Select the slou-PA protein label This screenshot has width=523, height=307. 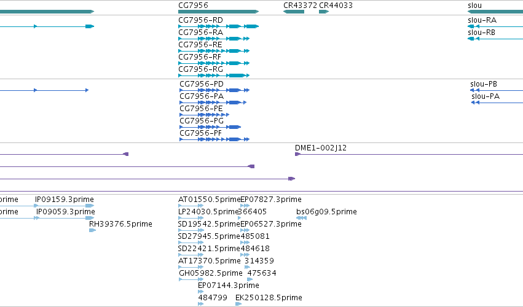(486, 96)
